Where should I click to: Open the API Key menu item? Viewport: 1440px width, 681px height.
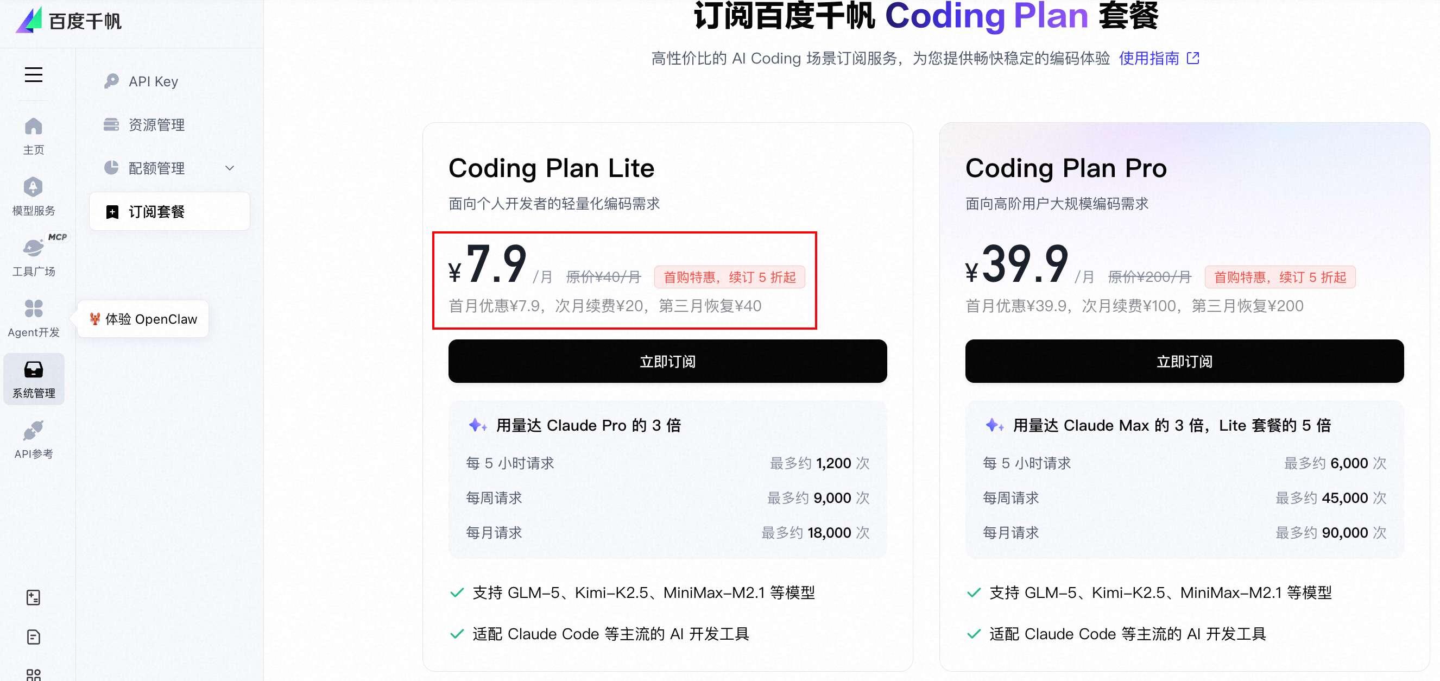coord(153,81)
